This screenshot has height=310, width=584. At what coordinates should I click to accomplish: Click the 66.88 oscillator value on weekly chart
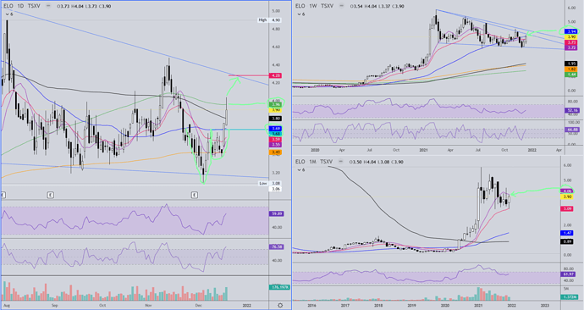[x=571, y=130]
